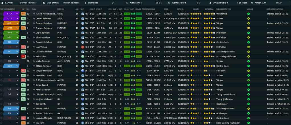Open Dasher Reindeer's player profile

point(44,52)
